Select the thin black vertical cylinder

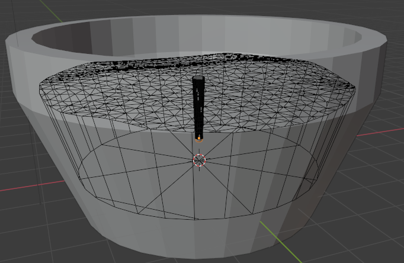198,110
